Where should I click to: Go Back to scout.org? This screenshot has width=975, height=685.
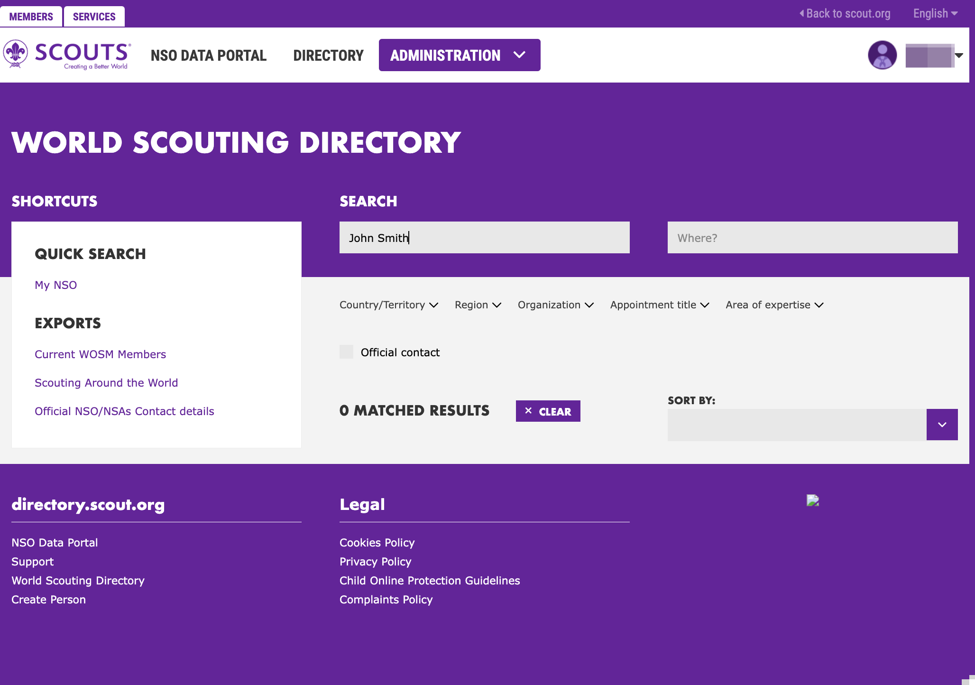[x=845, y=13]
